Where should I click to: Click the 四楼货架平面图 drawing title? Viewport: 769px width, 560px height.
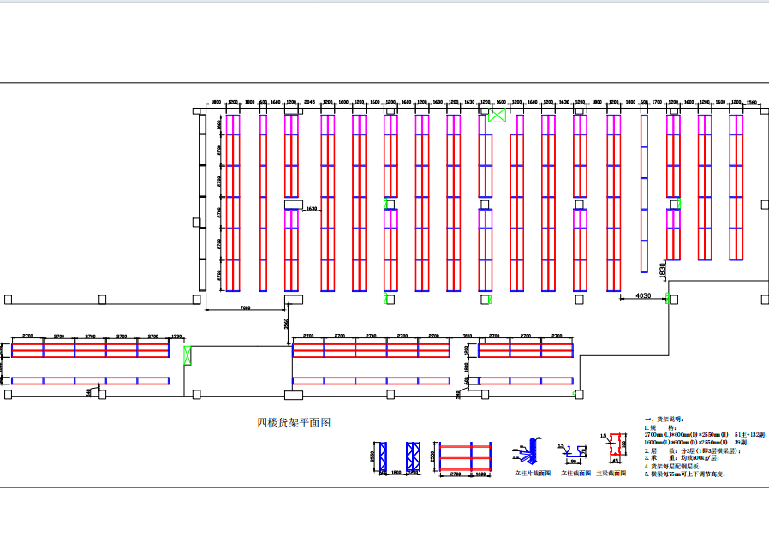point(294,422)
